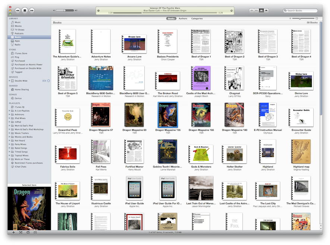Skip to the next track

32,10
